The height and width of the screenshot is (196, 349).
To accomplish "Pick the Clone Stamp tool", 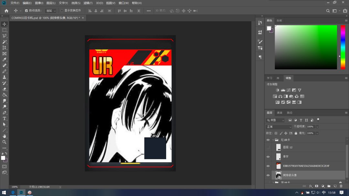I will tap(5, 77).
